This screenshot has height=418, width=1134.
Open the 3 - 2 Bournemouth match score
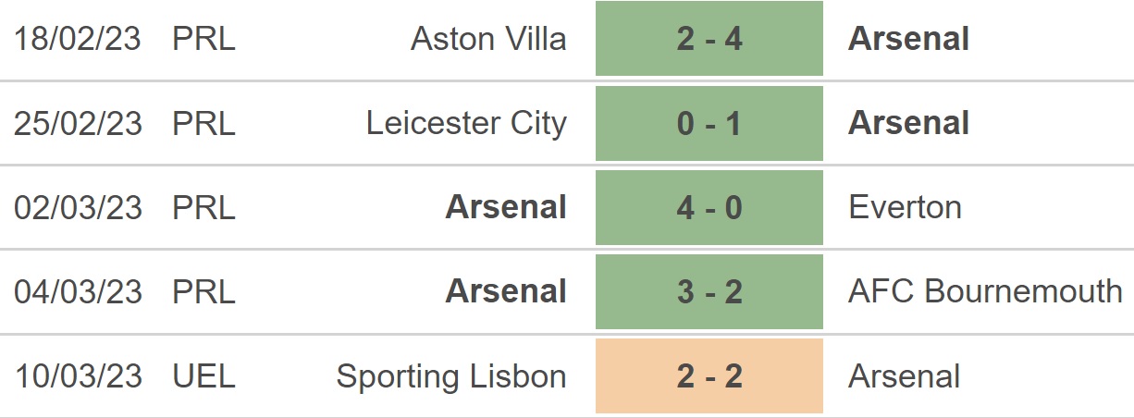click(709, 291)
